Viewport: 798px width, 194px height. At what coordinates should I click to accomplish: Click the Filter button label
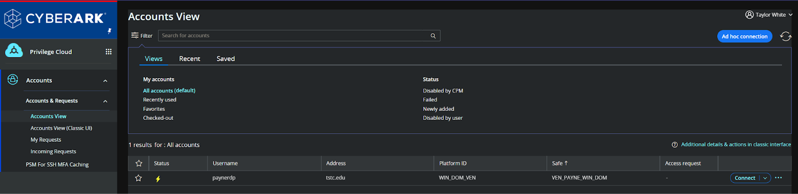(x=146, y=36)
